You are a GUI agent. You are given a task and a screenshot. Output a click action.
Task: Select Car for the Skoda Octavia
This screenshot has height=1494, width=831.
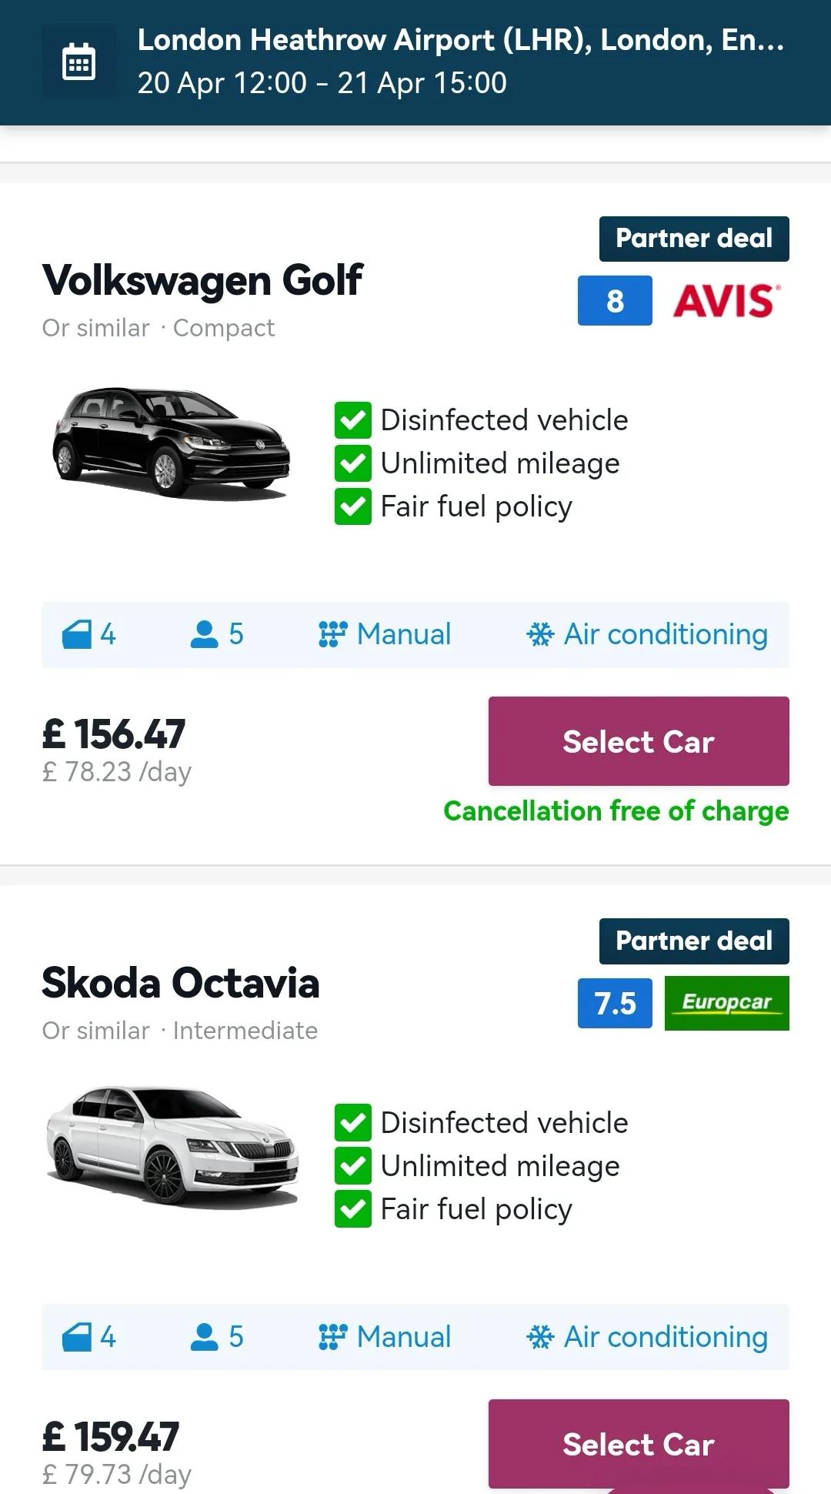(639, 1444)
